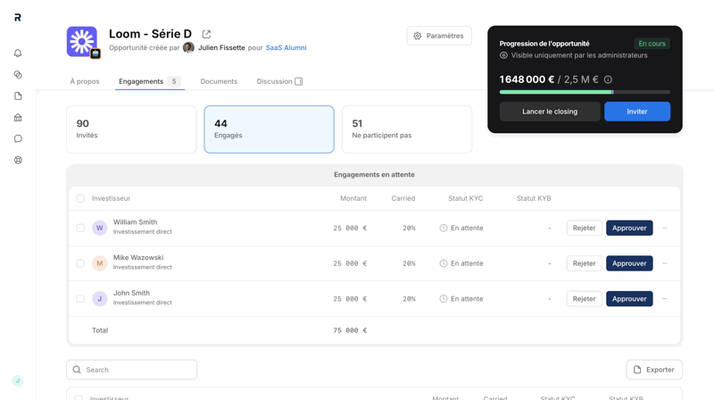The height and width of the screenshot is (400, 714).
Task: Switch to the Documents tab
Action: tap(219, 81)
